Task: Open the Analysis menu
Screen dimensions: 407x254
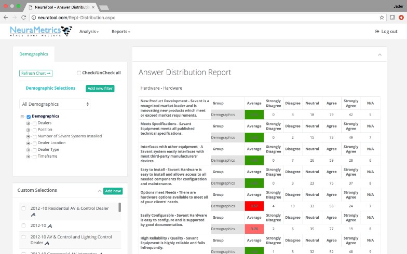Action: point(89,32)
